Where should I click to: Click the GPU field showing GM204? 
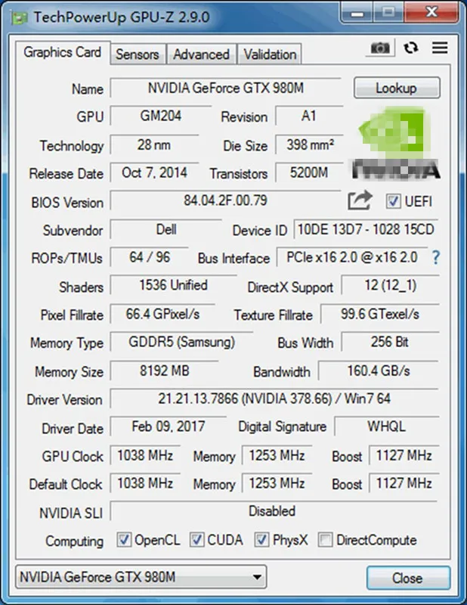pos(160,116)
